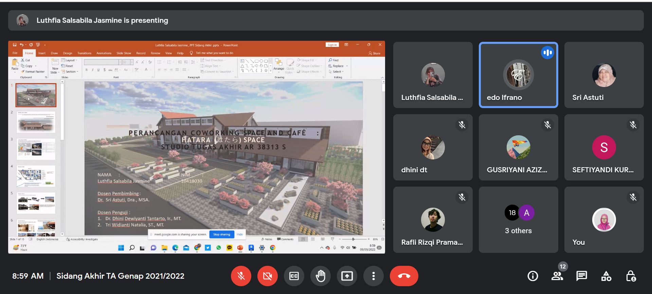Image resolution: width=652 pixels, height=294 pixels.
Task: Open the meeting details info icon
Action: point(532,276)
